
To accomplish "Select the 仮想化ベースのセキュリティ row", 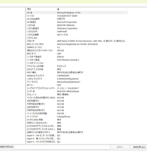I will coord(77,123).
